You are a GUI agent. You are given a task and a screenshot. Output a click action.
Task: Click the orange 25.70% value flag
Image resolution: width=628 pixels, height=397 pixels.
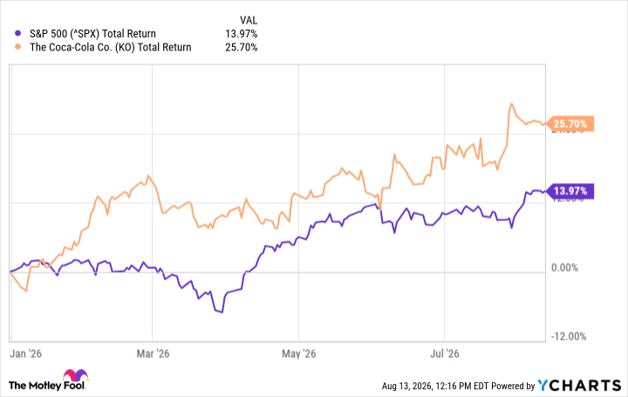pos(570,124)
